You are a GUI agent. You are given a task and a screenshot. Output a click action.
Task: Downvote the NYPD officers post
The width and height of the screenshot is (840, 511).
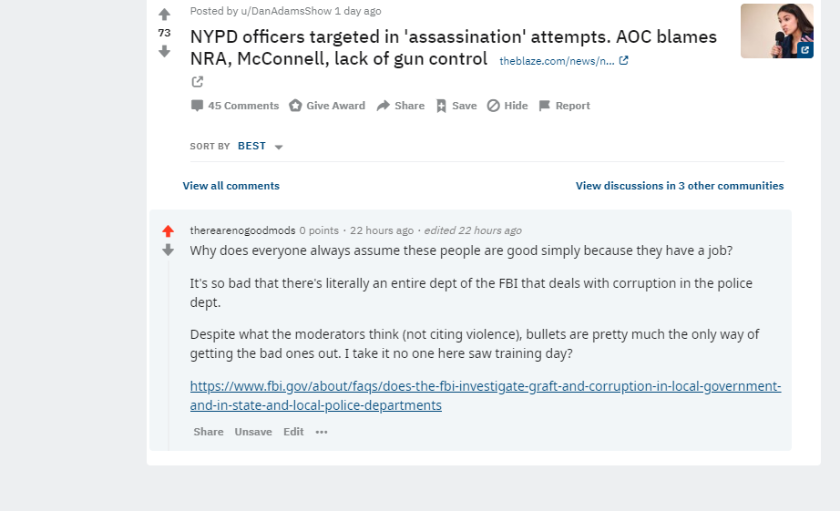(x=164, y=52)
